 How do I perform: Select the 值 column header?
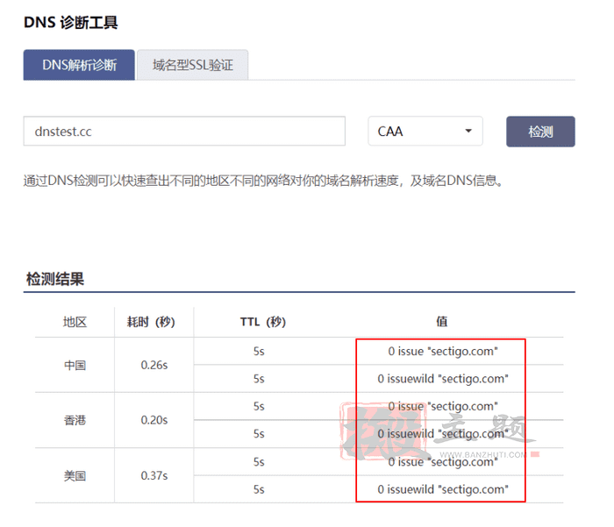[442, 322]
